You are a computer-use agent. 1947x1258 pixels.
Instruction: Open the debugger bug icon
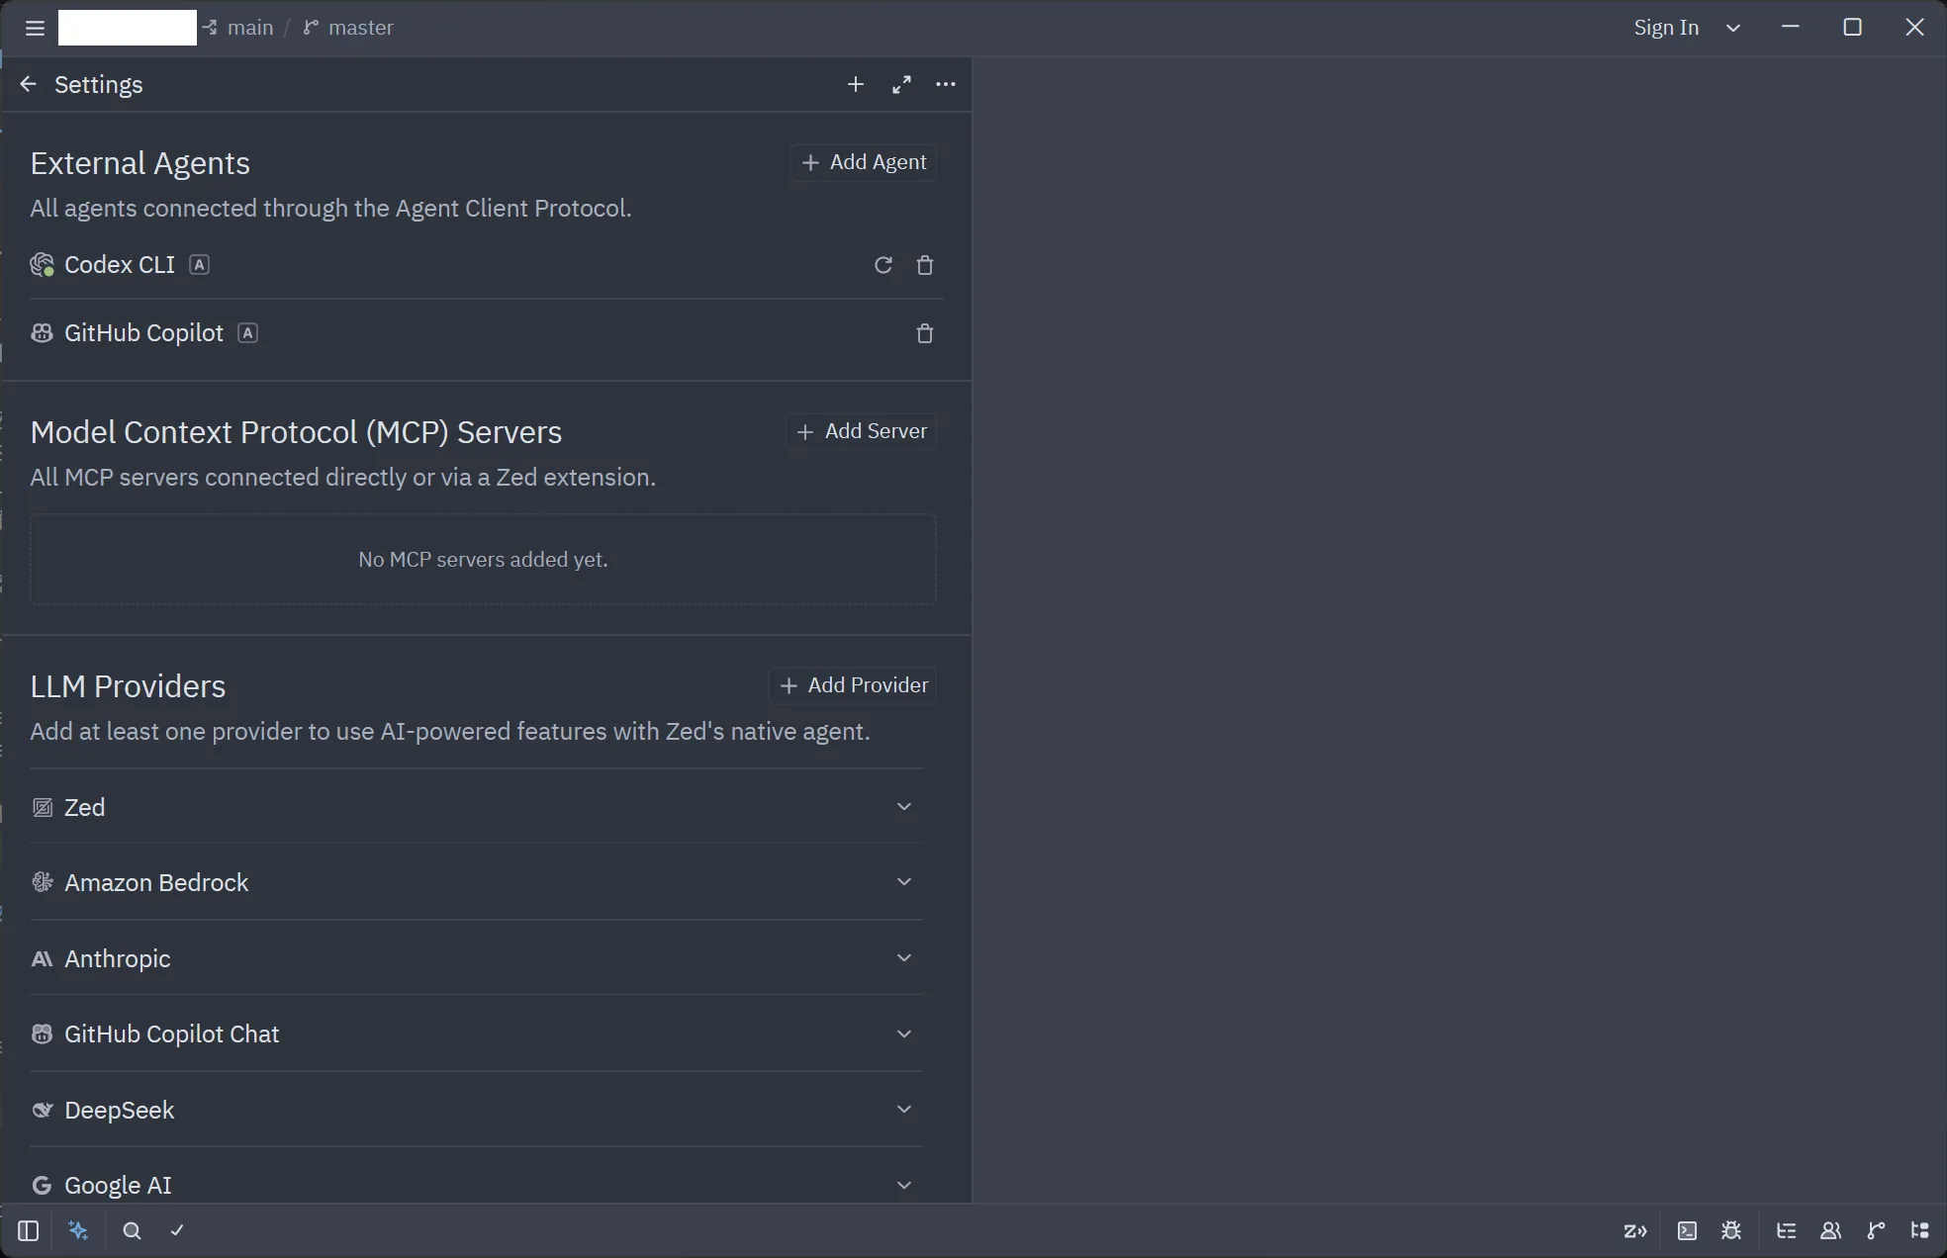[1731, 1230]
